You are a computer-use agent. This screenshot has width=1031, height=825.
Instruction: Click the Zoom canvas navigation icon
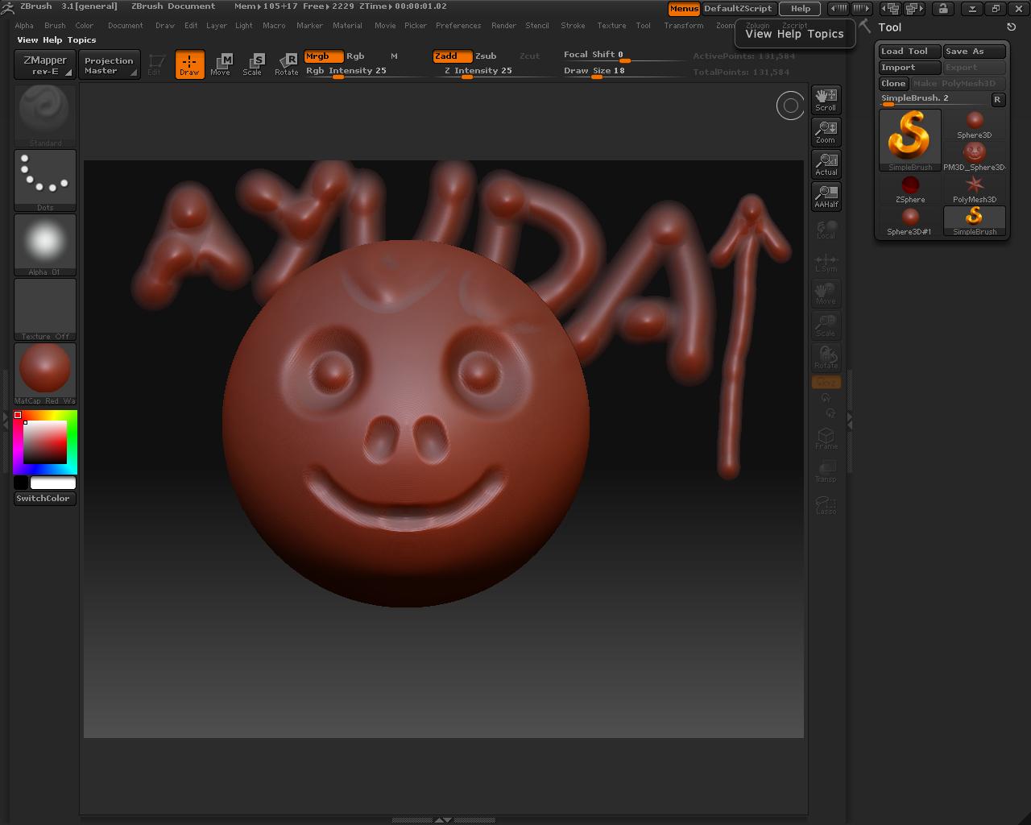826,131
